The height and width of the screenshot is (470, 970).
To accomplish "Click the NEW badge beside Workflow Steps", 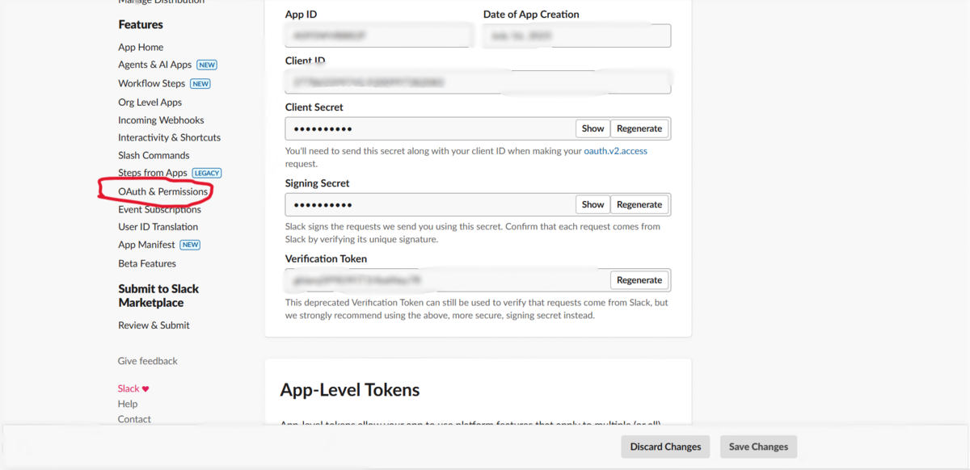I will point(200,84).
